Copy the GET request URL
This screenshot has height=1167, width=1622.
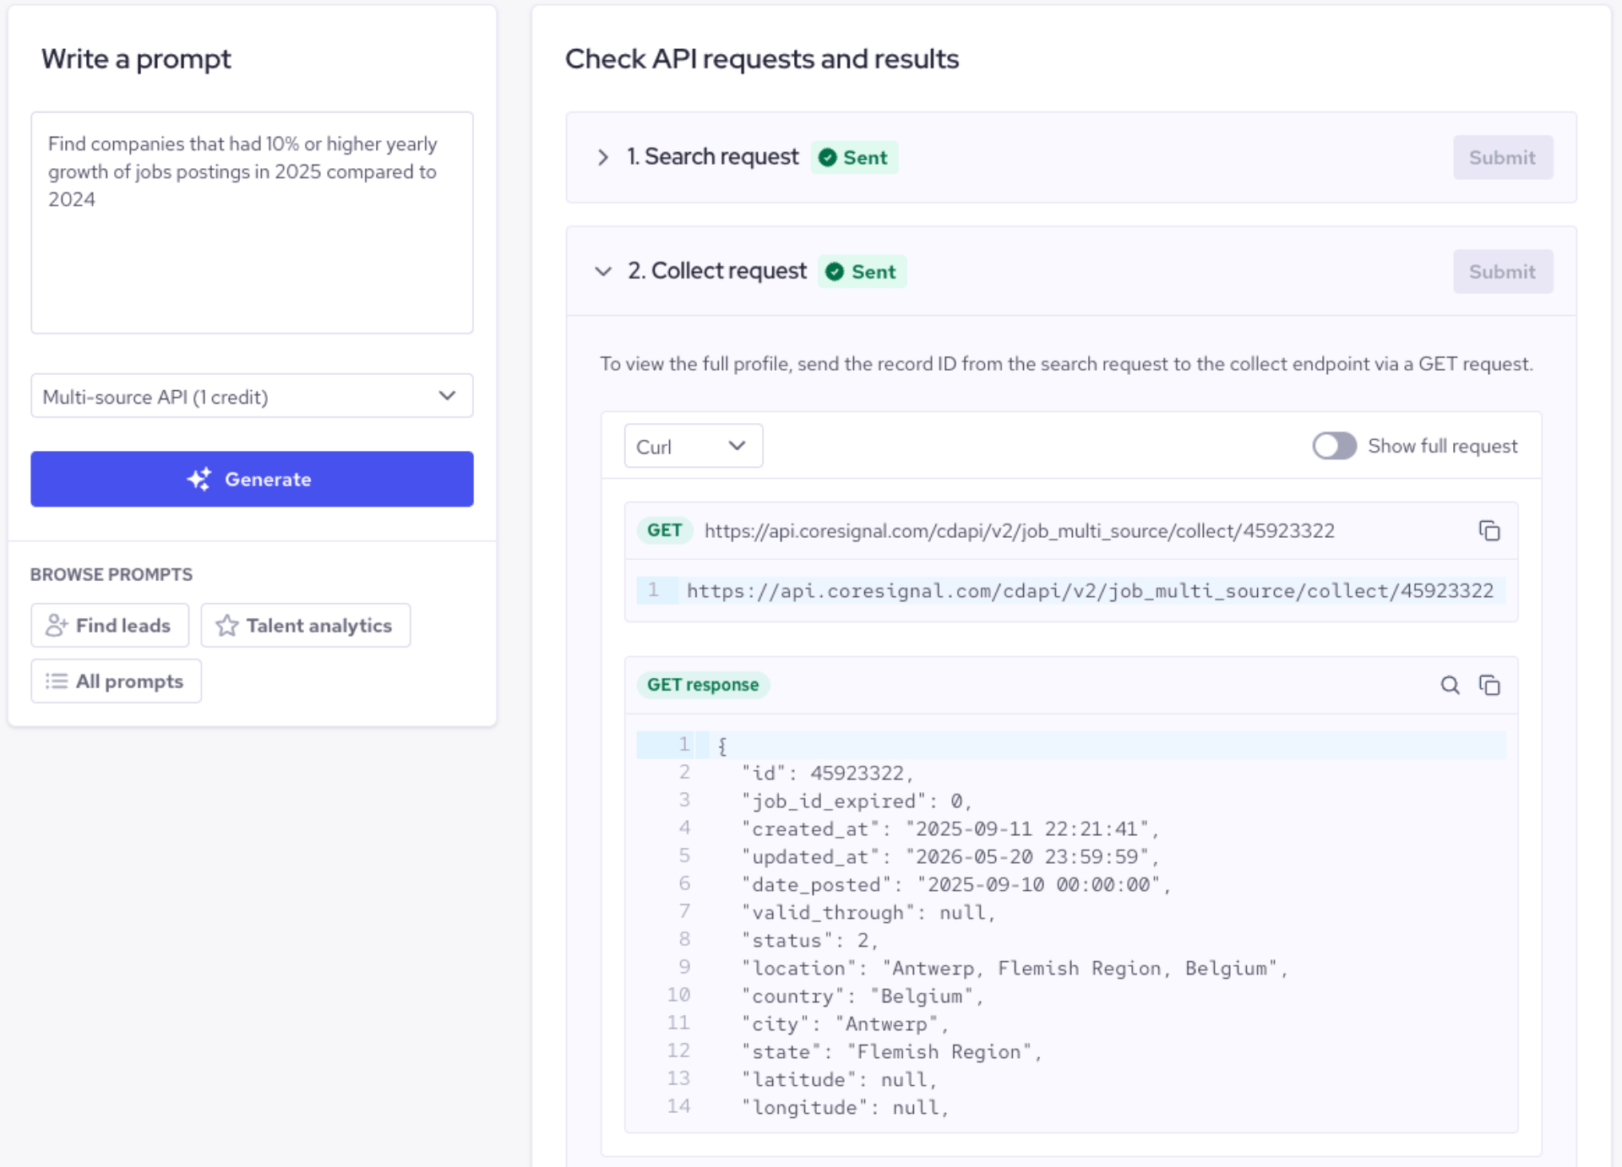(x=1489, y=530)
